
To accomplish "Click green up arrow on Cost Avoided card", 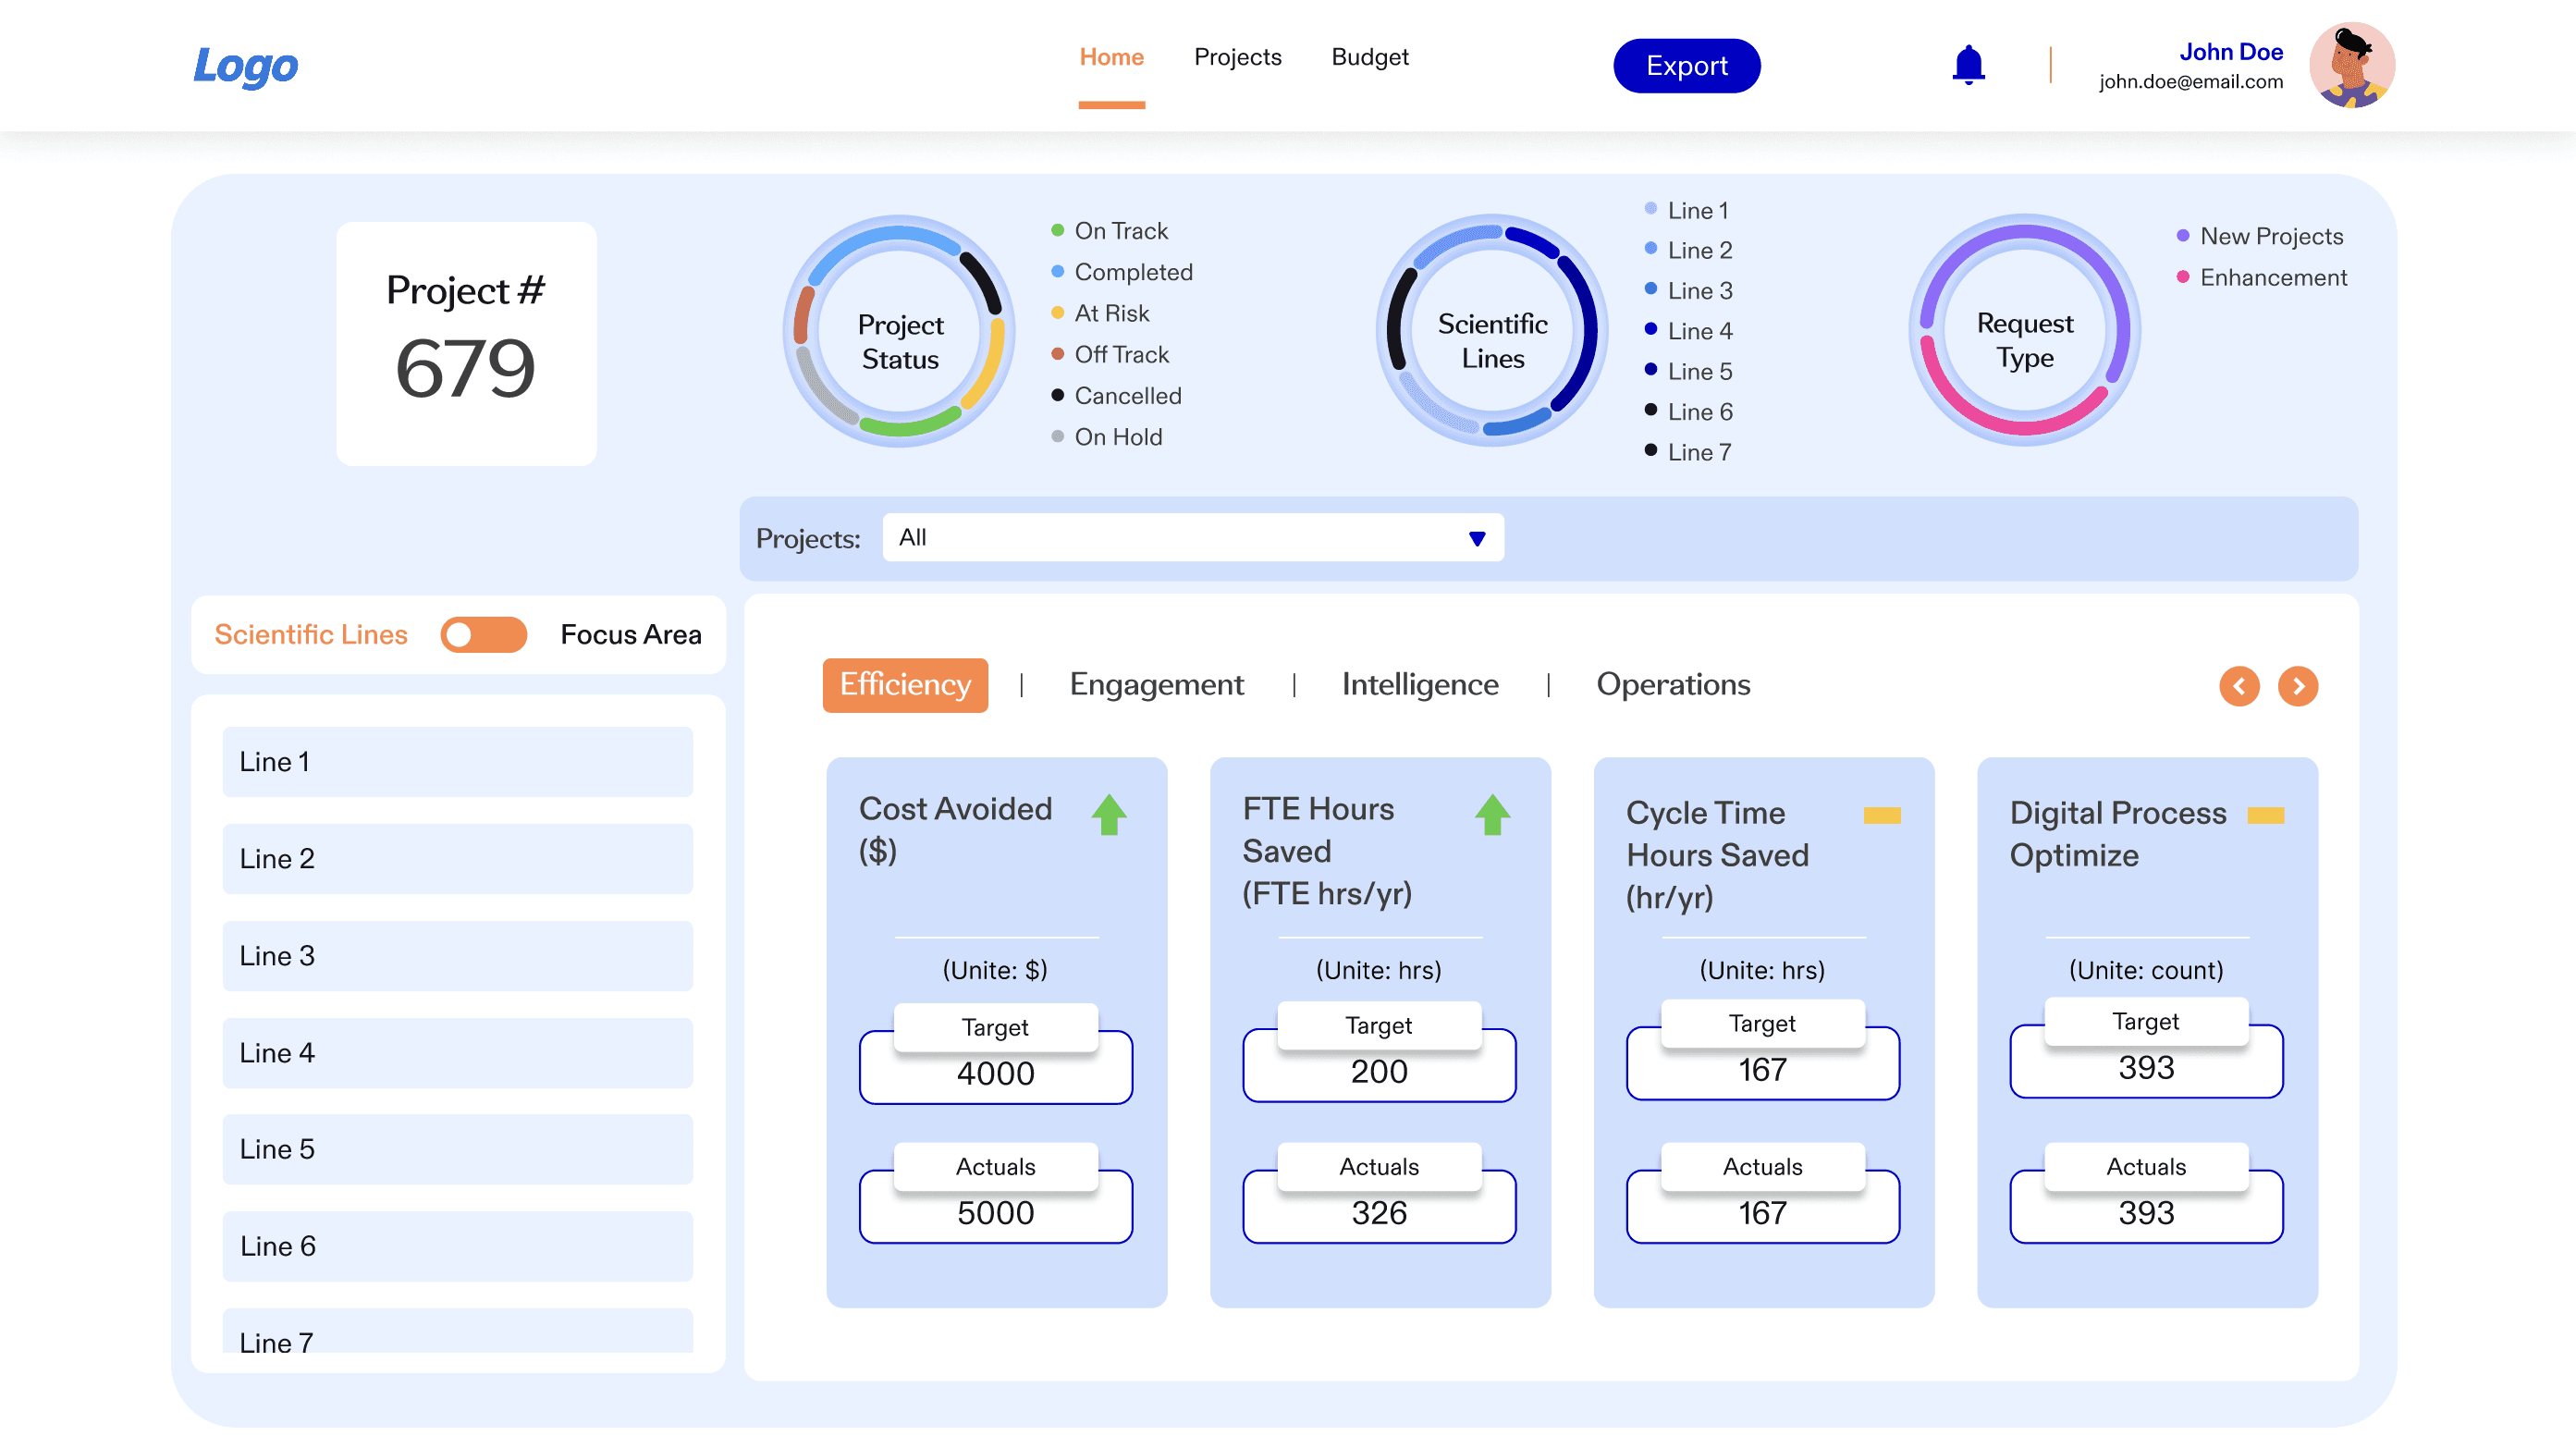I will pos(1108,815).
